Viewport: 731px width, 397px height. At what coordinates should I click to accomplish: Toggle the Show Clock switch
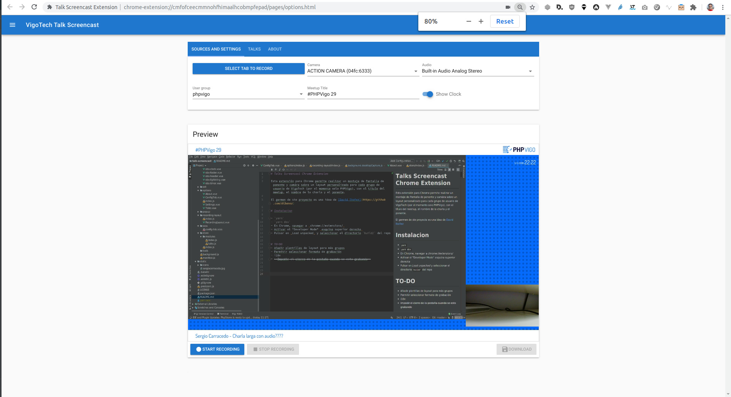428,94
